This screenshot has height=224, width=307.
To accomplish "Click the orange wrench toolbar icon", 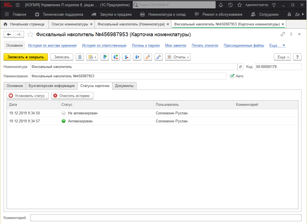I will tap(148, 57).
